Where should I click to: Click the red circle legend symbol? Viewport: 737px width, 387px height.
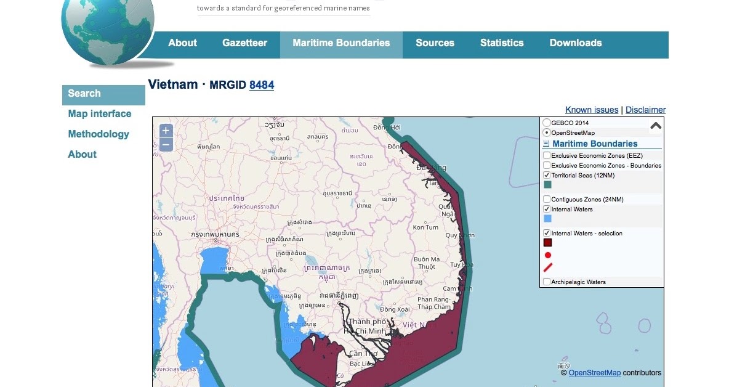click(x=547, y=255)
